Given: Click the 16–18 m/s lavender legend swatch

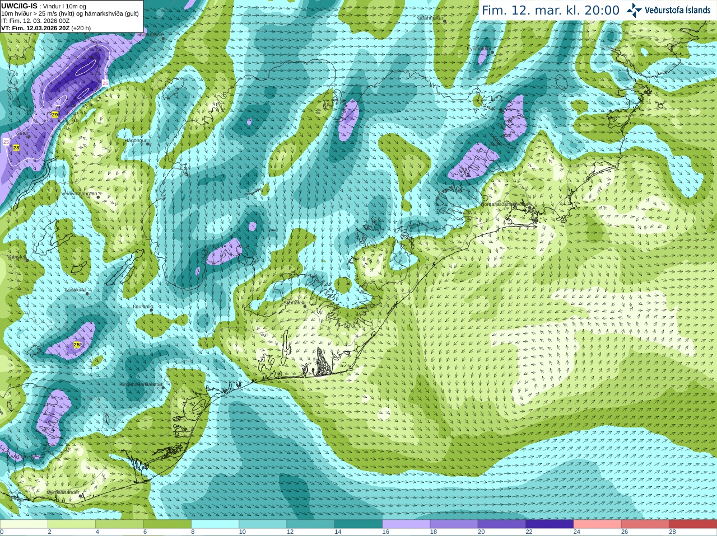Looking at the screenshot, I should (x=407, y=524).
